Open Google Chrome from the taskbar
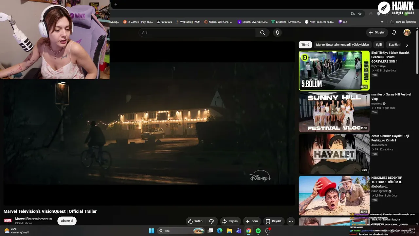Viewport: 419px width, 236px height. [248, 231]
